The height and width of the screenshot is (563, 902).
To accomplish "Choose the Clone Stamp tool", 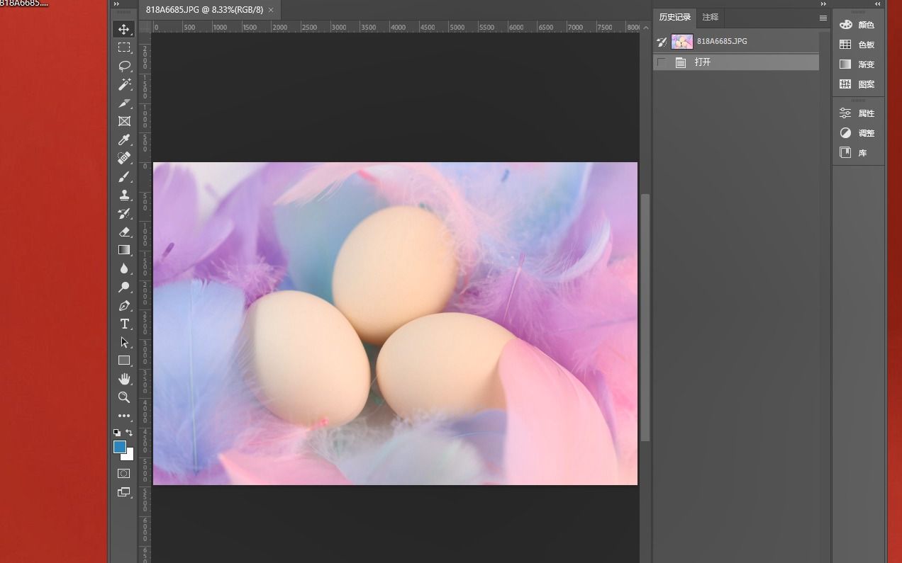I will [124, 195].
